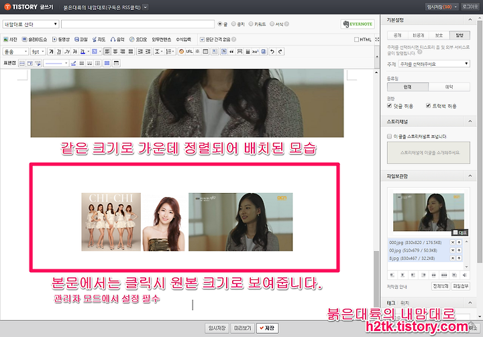483x337 pixels.
Task: Open the category dropdown 내맘대로 산다
Action: pyautogui.click(x=30, y=24)
